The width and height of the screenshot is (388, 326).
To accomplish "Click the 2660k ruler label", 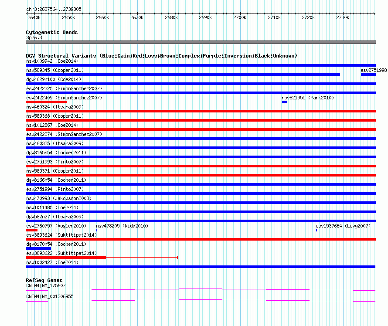I will click(x=103, y=17).
